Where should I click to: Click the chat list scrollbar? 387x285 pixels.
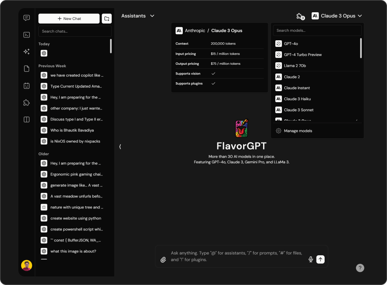click(111, 46)
